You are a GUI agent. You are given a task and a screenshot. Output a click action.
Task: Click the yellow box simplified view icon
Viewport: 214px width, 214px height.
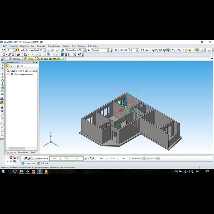pos(186,50)
